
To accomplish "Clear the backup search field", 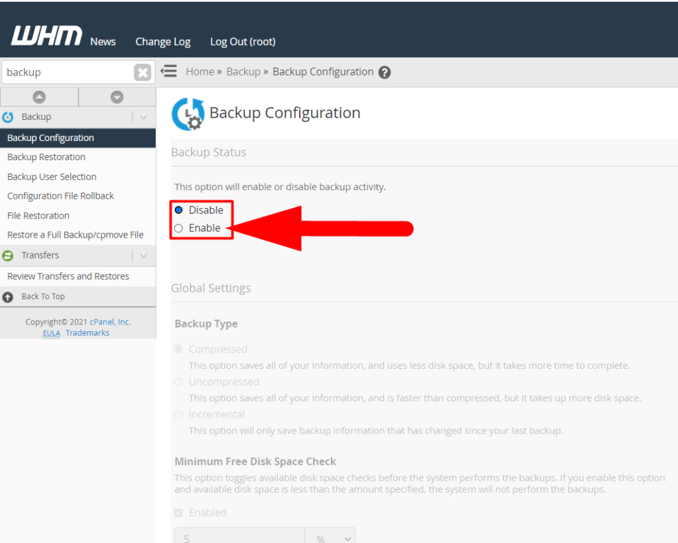I will [142, 72].
